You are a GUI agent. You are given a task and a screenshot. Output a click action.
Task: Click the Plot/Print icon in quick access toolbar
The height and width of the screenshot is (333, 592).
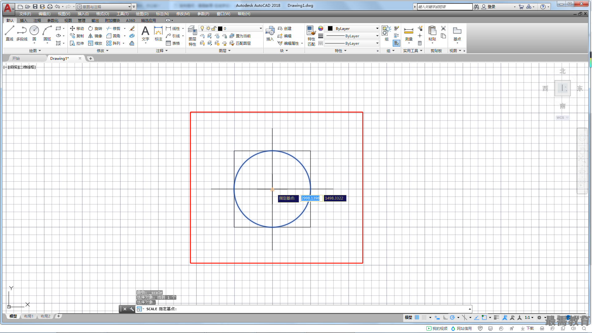click(50, 6)
